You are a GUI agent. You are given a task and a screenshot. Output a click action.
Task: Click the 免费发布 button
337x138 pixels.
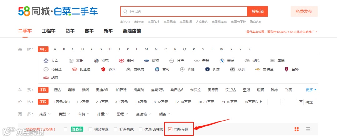pos(304,12)
